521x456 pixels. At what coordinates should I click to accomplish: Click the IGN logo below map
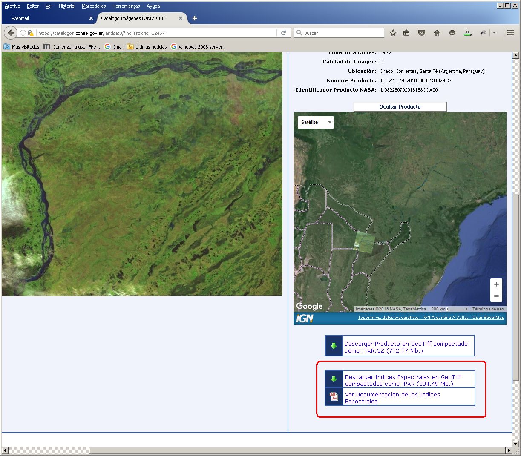[x=305, y=318]
